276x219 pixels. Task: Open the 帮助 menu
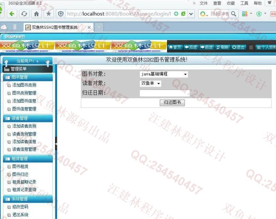(258, 3)
